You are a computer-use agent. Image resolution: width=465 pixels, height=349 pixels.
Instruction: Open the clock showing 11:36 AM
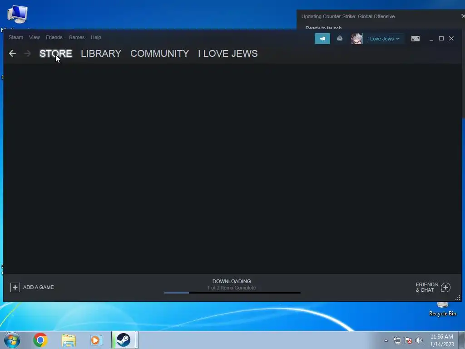pos(442,340)
